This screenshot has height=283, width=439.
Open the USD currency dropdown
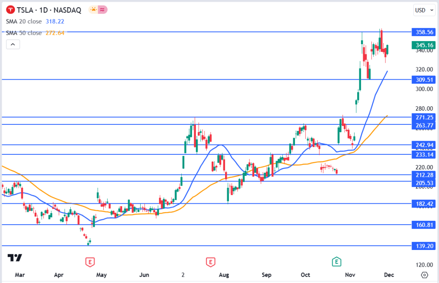(422, 10)
